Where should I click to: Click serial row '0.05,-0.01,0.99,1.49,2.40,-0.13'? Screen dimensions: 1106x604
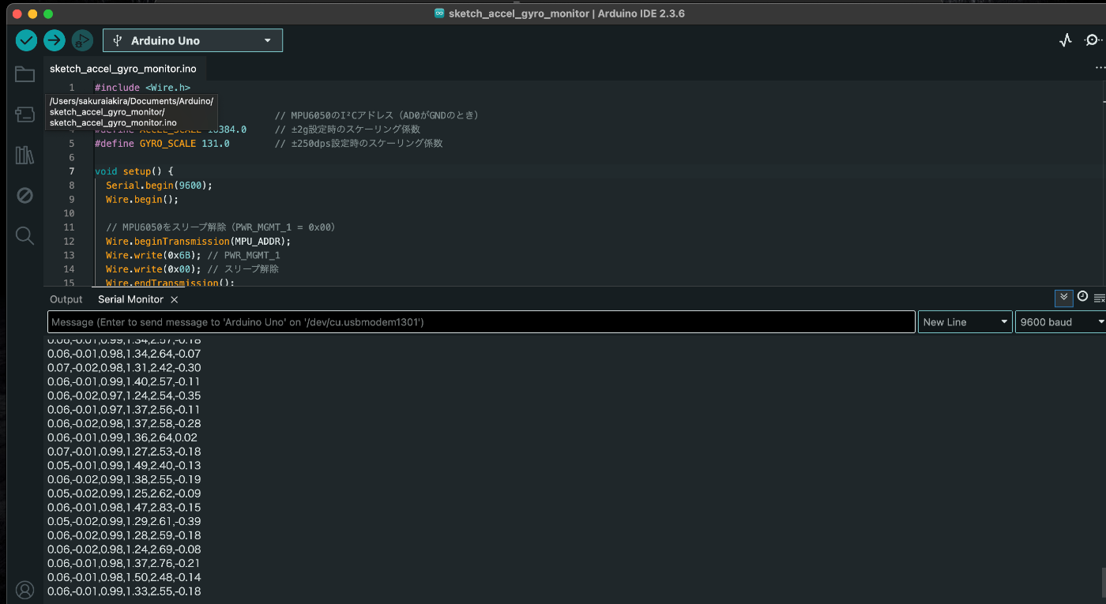pyautogui.click(x=124, y=466)
